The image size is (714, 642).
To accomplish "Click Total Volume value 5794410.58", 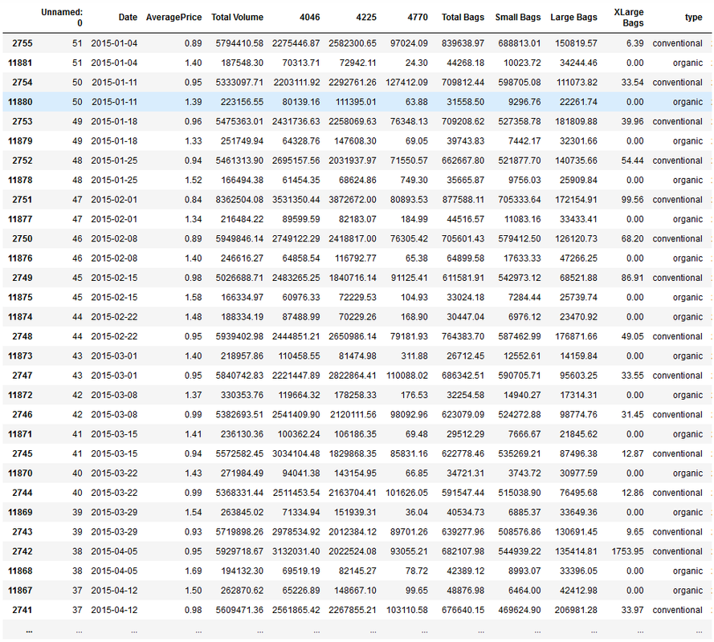I will [239, 43].
